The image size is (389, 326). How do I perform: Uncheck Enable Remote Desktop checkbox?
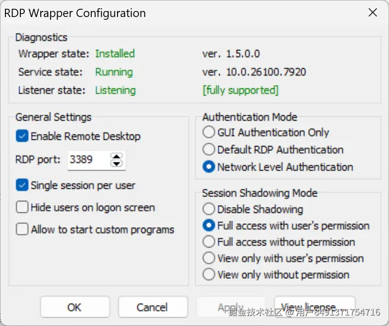(22, 136)
